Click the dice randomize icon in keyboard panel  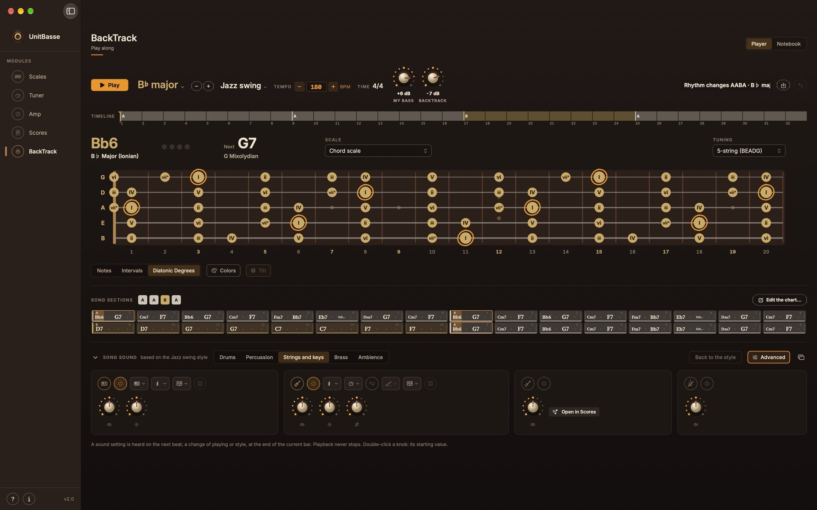coord(200,383)
